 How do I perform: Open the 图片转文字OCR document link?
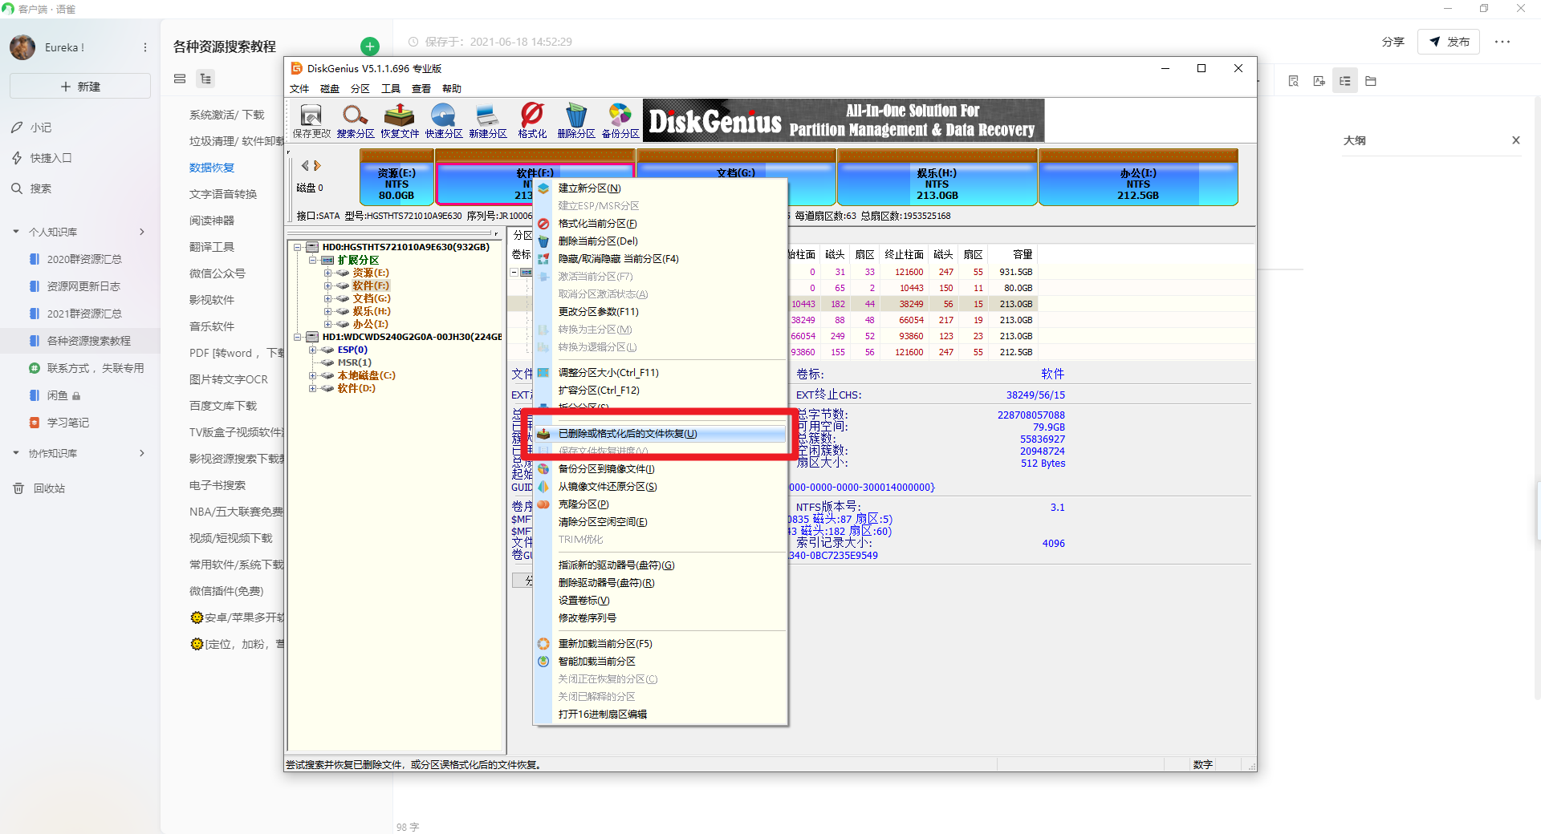[229, 379]
